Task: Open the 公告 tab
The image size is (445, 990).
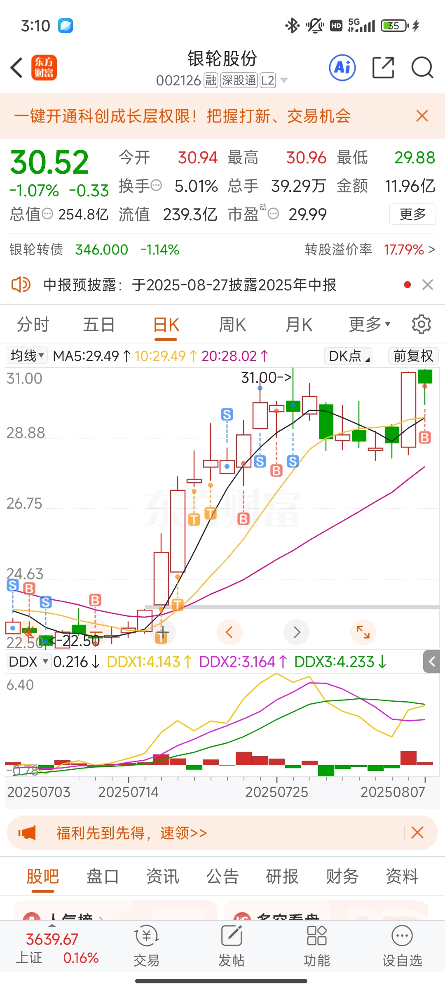Action: pyautogui.click(x=222, y=876)
